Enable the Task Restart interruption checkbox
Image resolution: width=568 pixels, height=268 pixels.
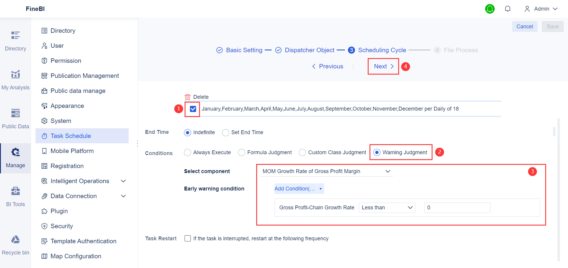pyautogui.click(x=188, y=238)
